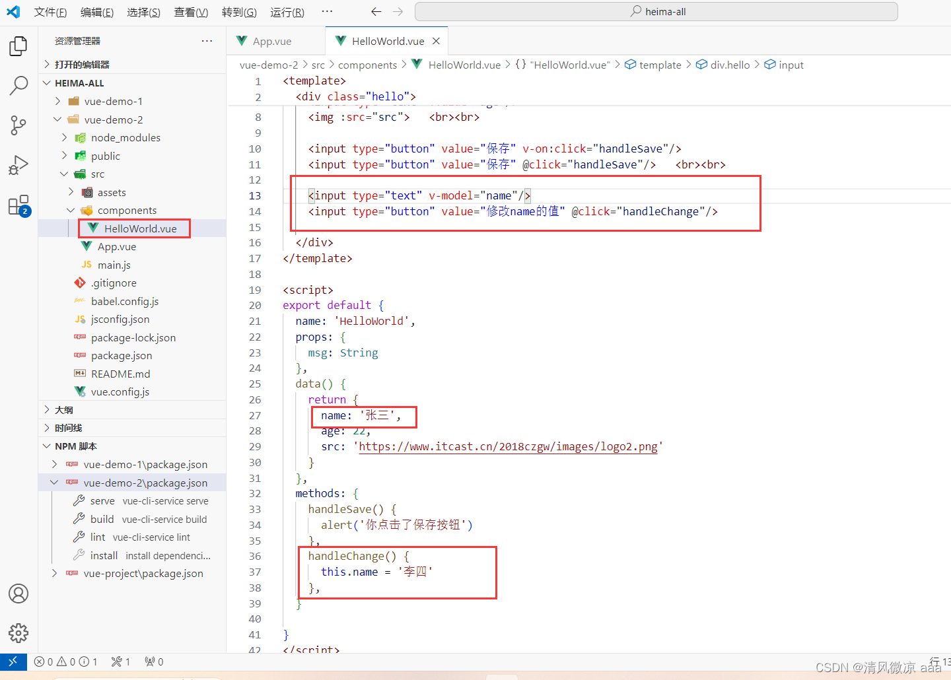Open errors and warnings status item
The image size is (951, 680).
pos(65,662)
